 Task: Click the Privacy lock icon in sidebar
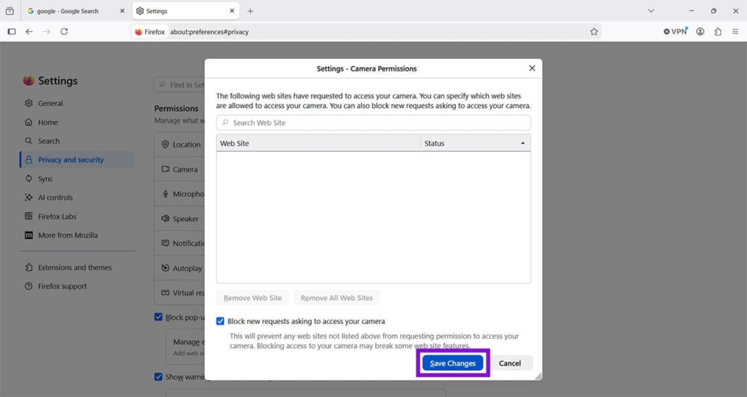[28, 160]
